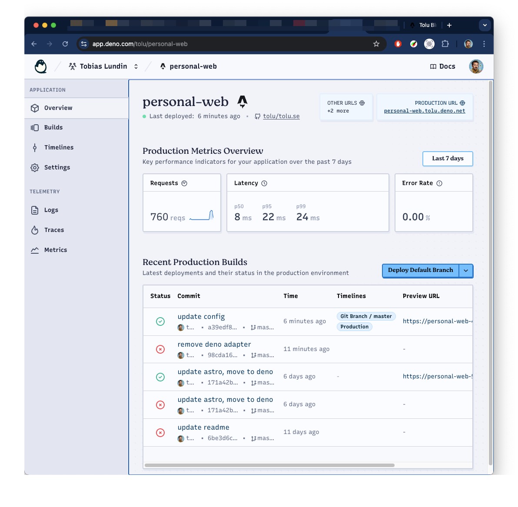Click the Requests info icon
Image resolution: width=518 pixels, height=507 pixels.
click(184, 183)
